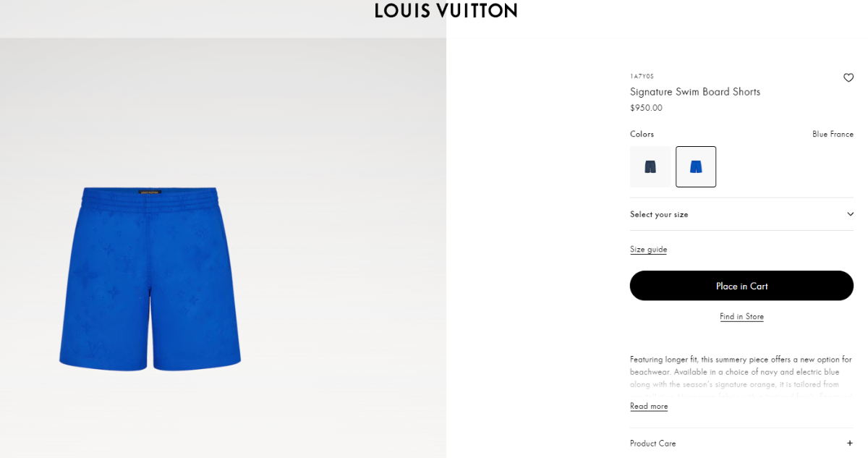Click the Colors section heading
The image size is (868, 458).
click(642, 135)
